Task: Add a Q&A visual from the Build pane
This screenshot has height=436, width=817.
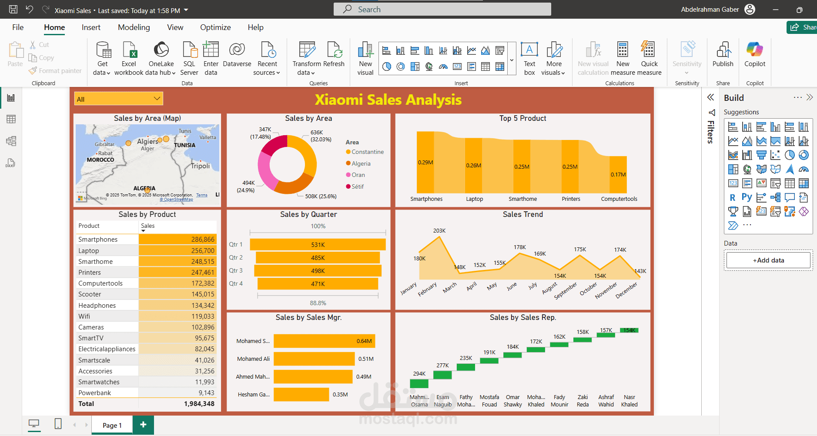Action: point(790,197)
